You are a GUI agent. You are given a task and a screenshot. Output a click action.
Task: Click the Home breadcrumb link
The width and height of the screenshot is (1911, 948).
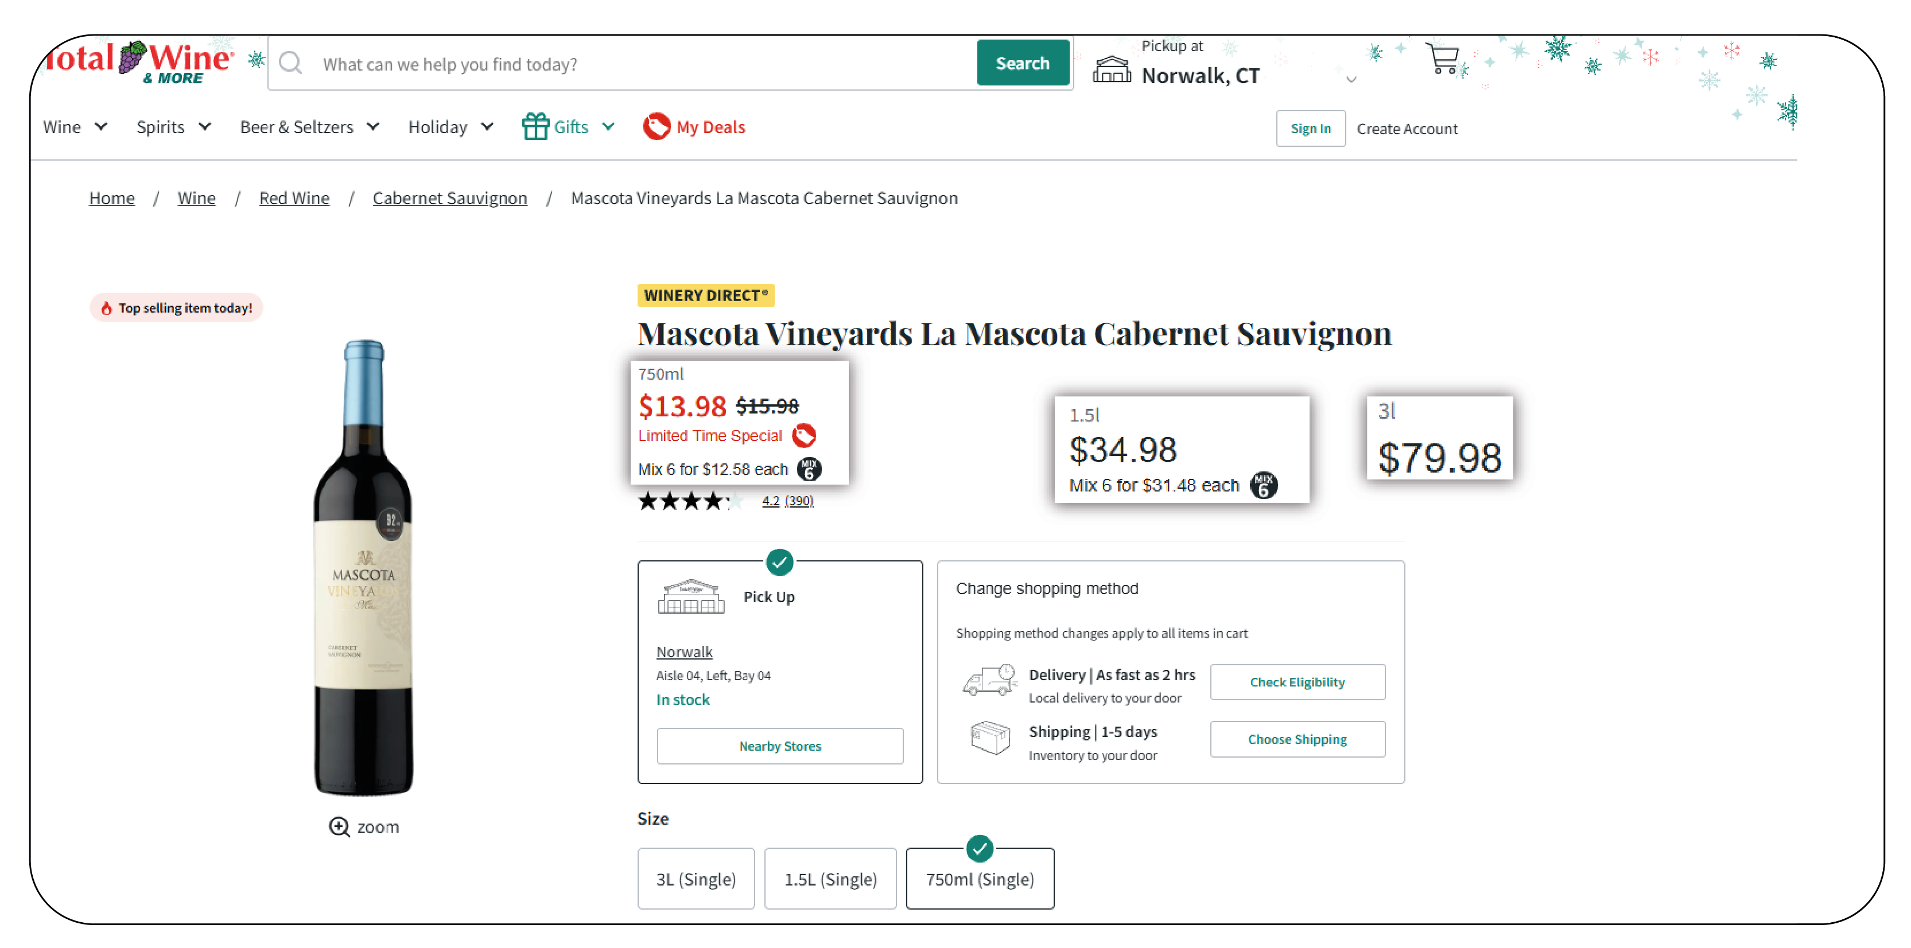pos(112,198)
